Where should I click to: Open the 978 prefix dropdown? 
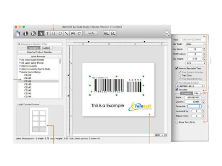(195, 63)
